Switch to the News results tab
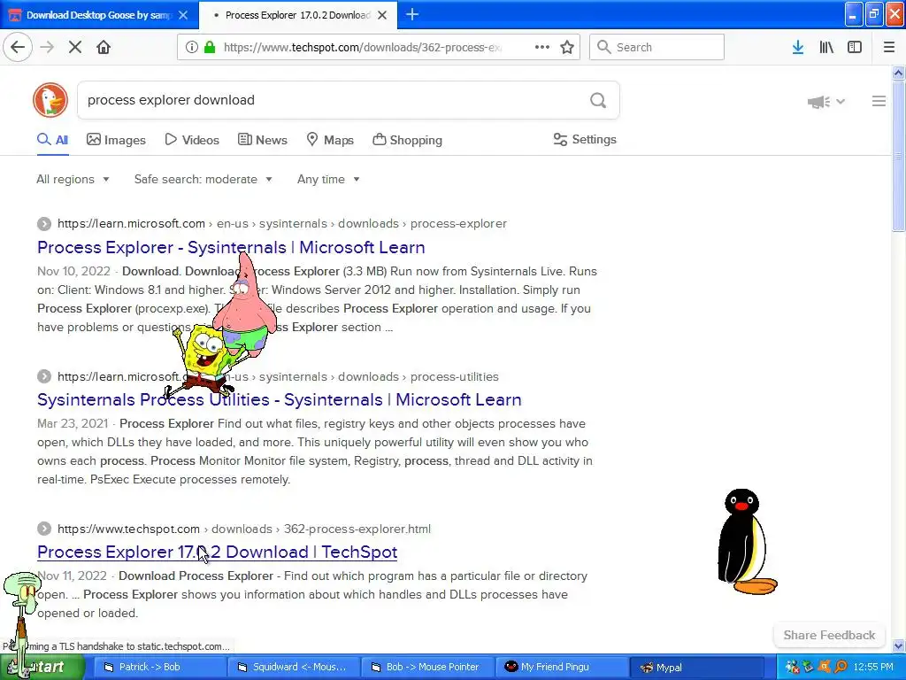The height and width of the screenshot is (680, 906). click(262, 140)
